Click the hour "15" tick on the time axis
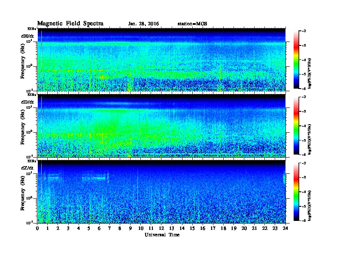Screen dimensions: 340x262 click(192, 228)
